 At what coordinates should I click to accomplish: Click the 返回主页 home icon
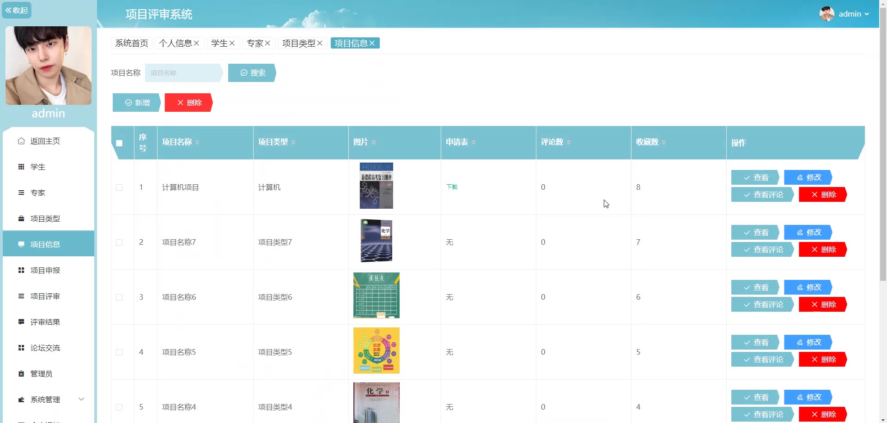point(21,141)
